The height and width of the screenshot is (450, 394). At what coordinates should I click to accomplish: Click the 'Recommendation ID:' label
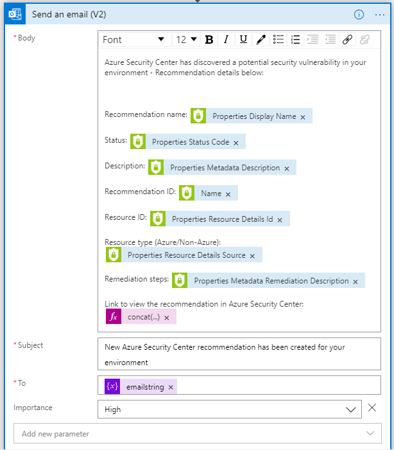[140, 192]
